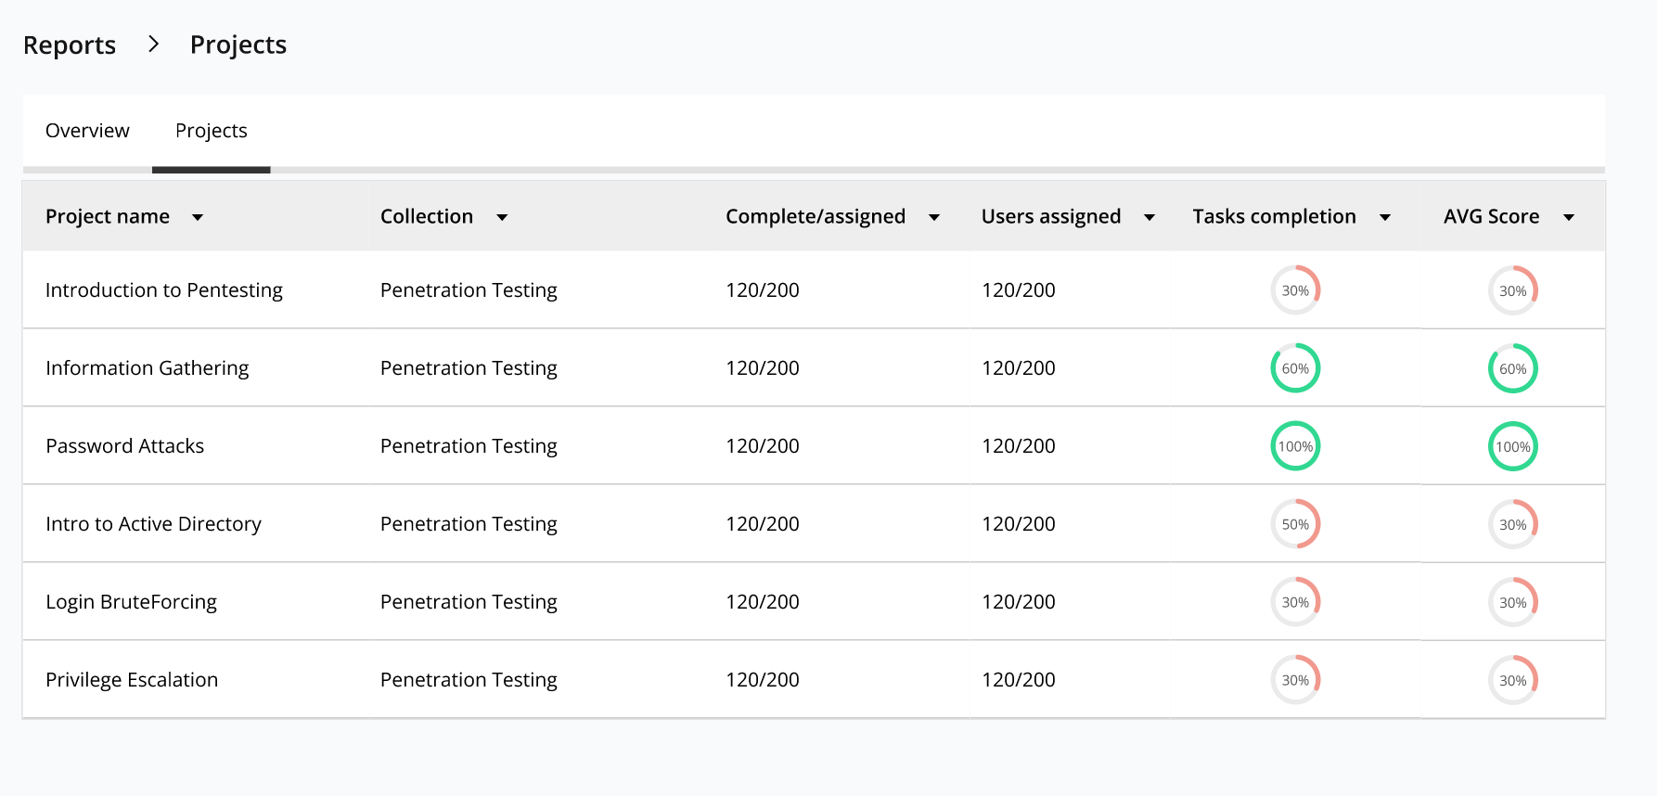
Task: Click Penetration Testing collection for Privilege Escalation
Action: click(x=469, y=680)
